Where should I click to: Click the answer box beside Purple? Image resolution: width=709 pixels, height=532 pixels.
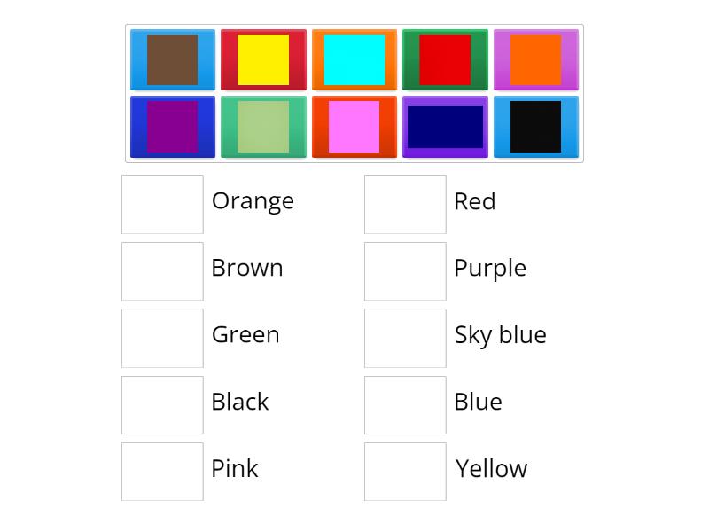tap(405, 270)
